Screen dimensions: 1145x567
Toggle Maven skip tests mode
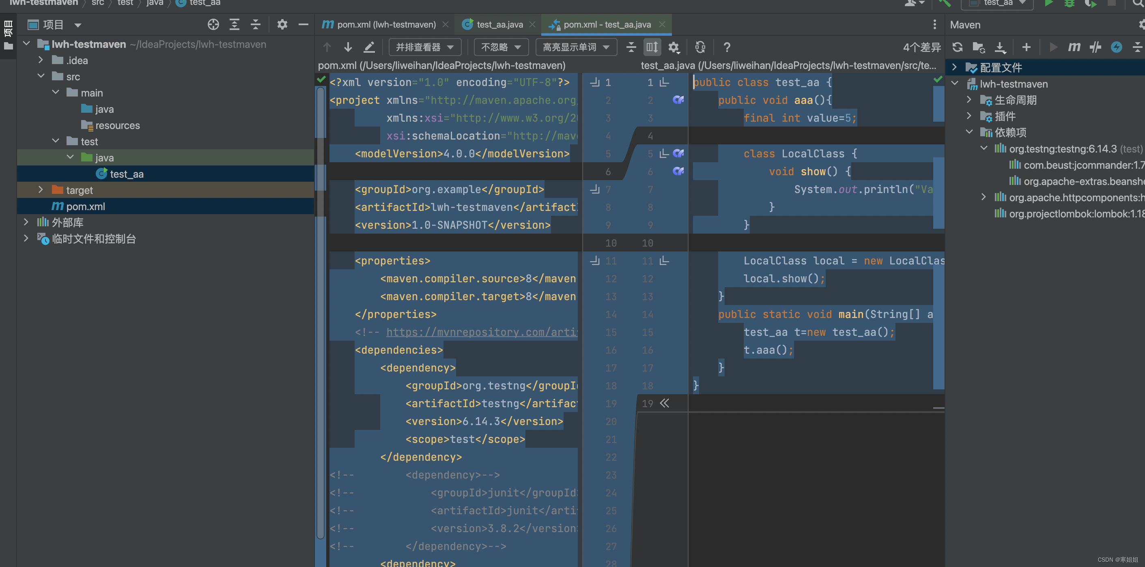pos(1116,47)
